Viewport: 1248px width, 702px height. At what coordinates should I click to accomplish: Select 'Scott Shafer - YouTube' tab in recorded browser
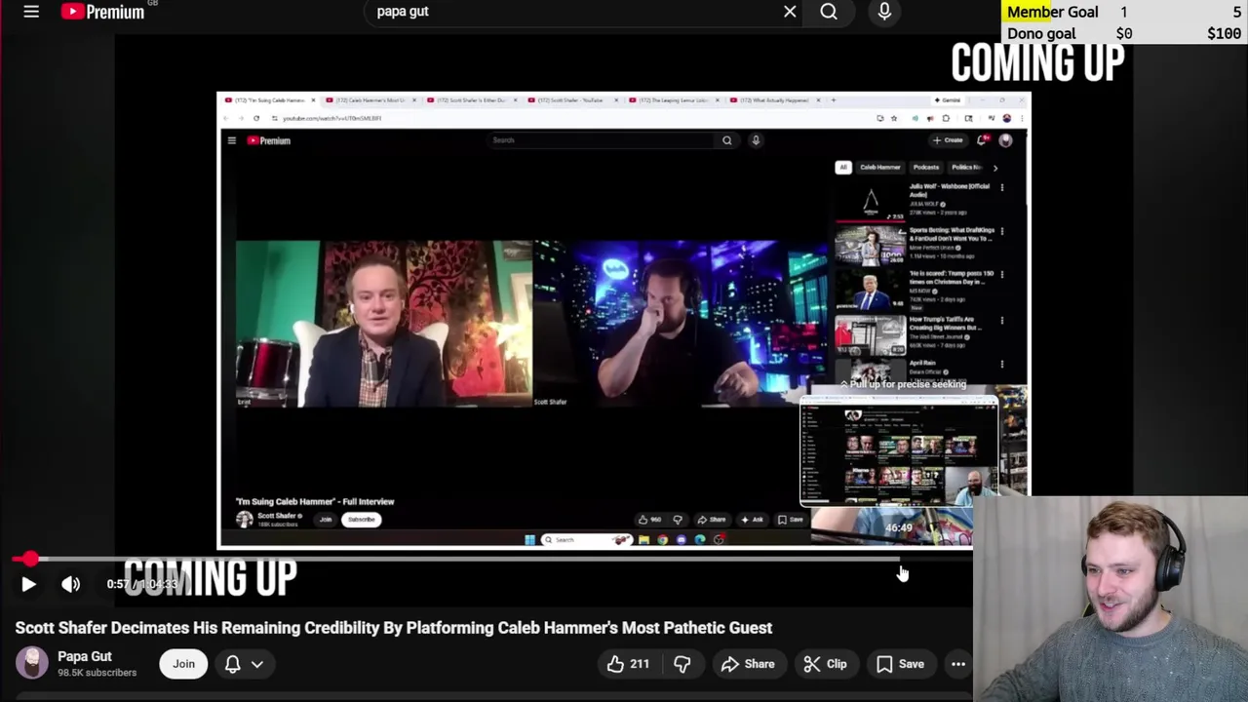coord(571,100)
